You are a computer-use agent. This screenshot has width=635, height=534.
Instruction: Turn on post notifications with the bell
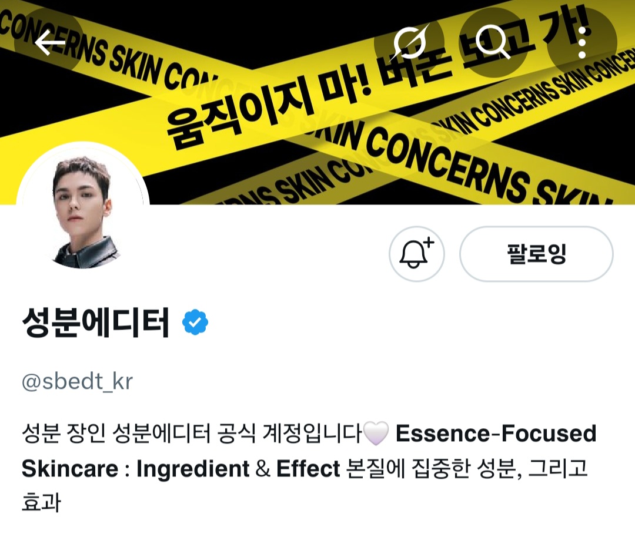tap(417, 254)
